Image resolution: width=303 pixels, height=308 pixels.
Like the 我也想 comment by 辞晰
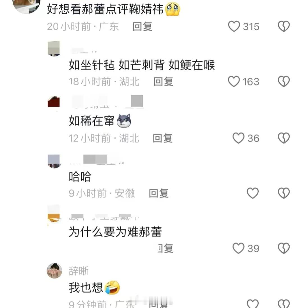(252, 304)
